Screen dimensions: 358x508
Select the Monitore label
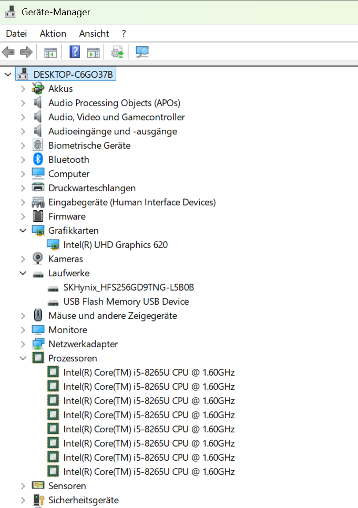point(68,330)
